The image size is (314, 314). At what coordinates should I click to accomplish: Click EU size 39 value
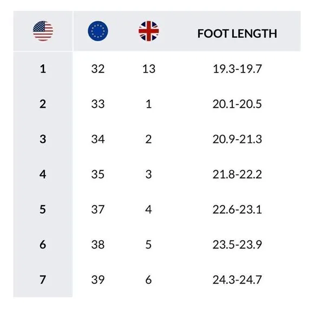[x=98, y=279]
